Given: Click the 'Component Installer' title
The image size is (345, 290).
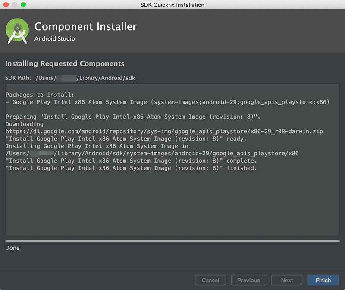Looking at the screenshot, I should coord(85,27).
